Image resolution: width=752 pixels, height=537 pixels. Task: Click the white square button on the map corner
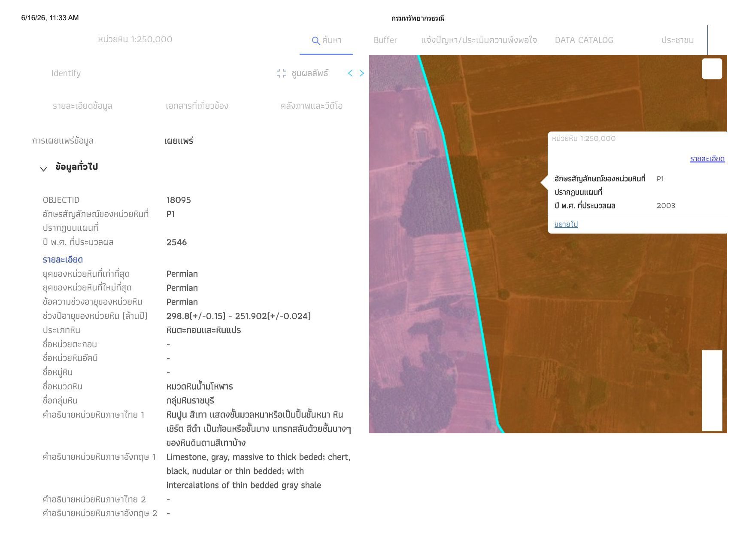[x=712, y=69]
